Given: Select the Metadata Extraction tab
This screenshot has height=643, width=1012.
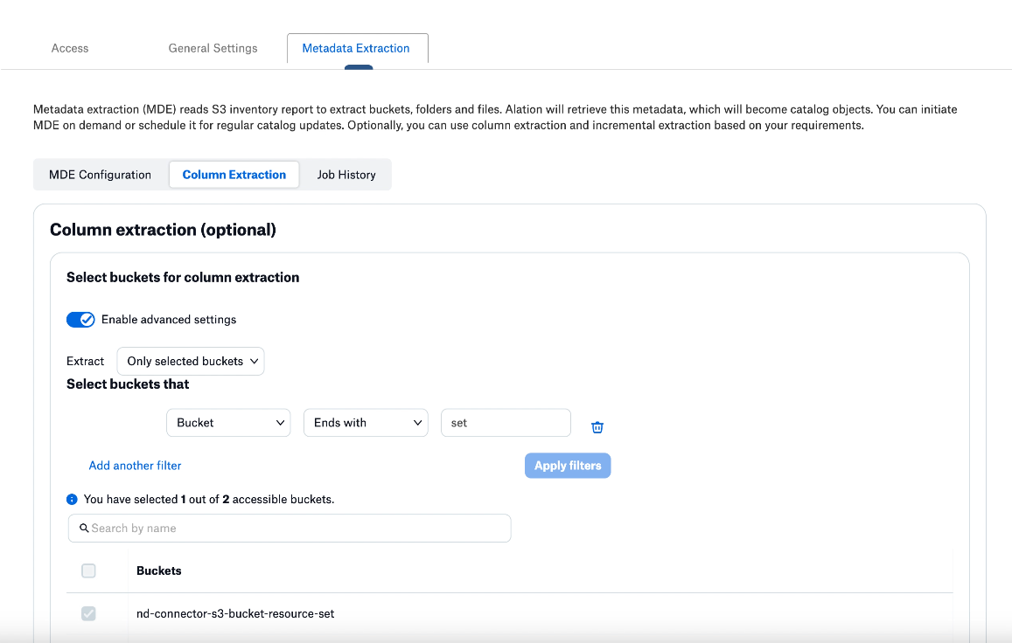Looking at the screenshot, I should click(356, 48).
